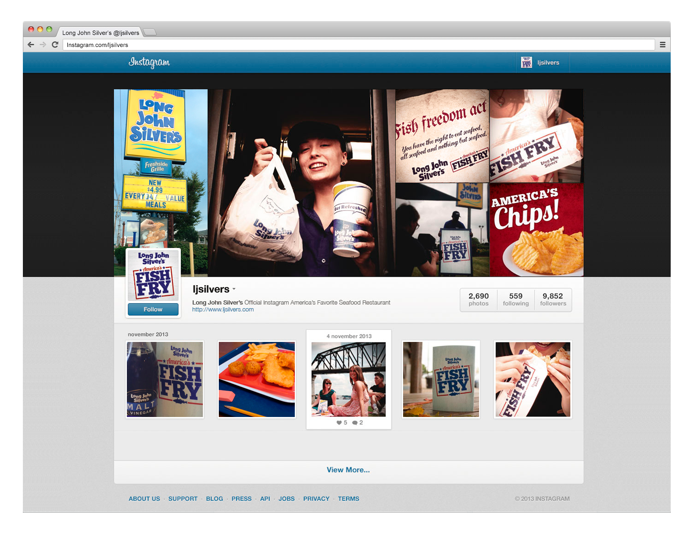This screenshot has width=694, height=539.
Task: Expand the ljsilvers username dropdown arrow
Action: pyautogui.click(x=234, y=289)
